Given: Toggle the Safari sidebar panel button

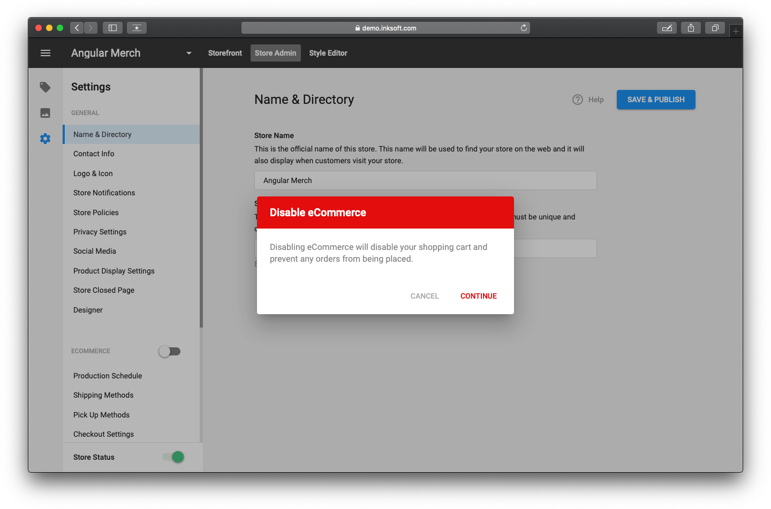Looking at the screenshot, I should (x=112, y=28).
